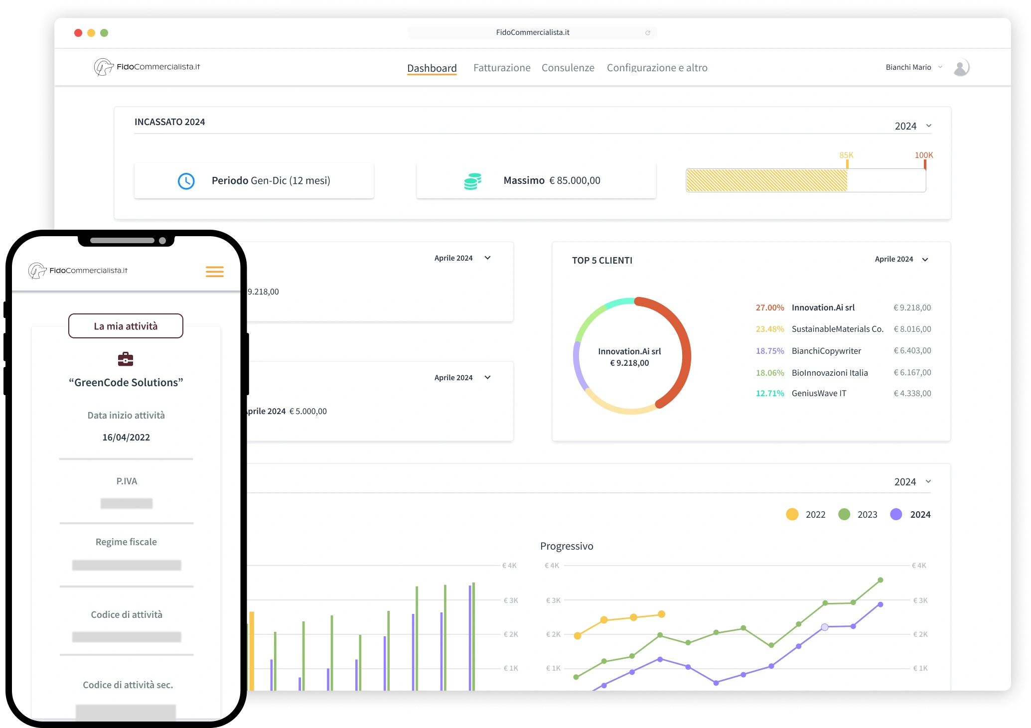This screenshot has height=728, width=1031.
Task: Open the orange hamburger menu on mobile
Action: [215, 272]
